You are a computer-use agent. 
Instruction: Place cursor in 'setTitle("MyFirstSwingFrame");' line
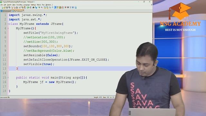51,33
